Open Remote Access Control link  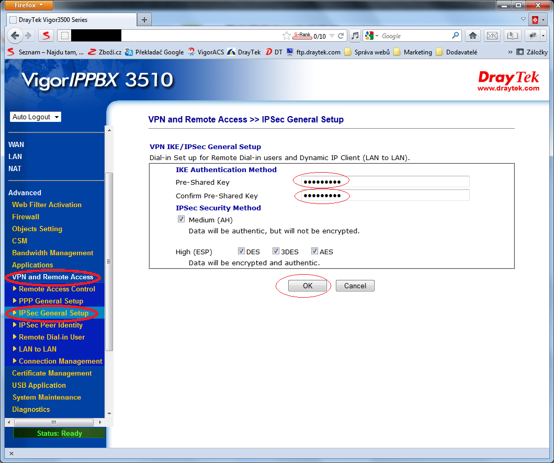pyautogui.click(x=57, y=289)
